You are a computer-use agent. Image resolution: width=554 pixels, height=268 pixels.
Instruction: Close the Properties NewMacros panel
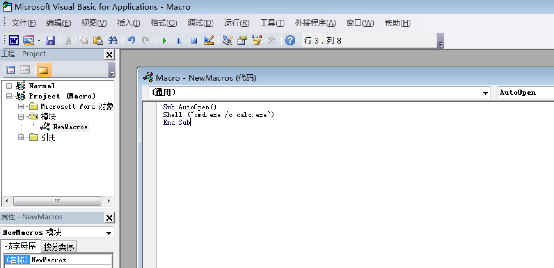click(109, 218)
